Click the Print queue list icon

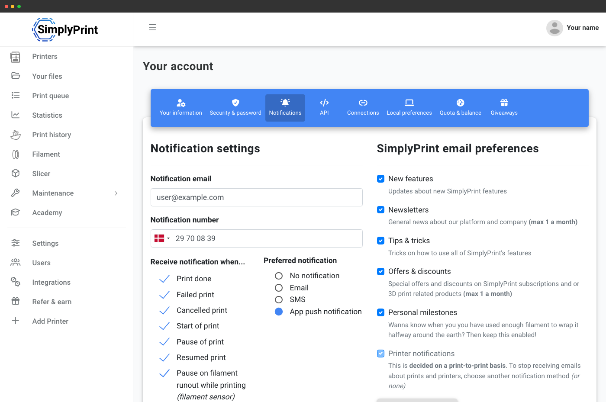click(x=16, y=95)
